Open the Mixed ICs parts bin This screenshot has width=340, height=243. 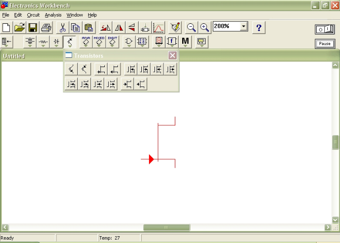click(x=99, y=41)
